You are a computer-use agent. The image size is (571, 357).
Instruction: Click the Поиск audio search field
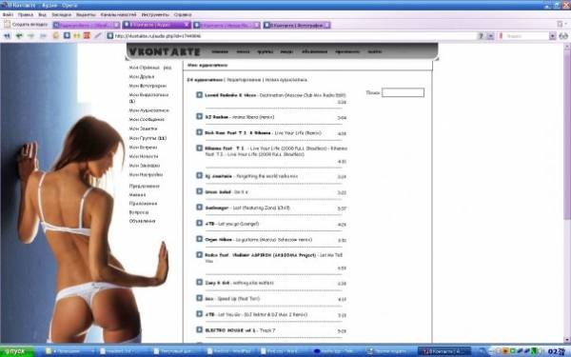403,92
